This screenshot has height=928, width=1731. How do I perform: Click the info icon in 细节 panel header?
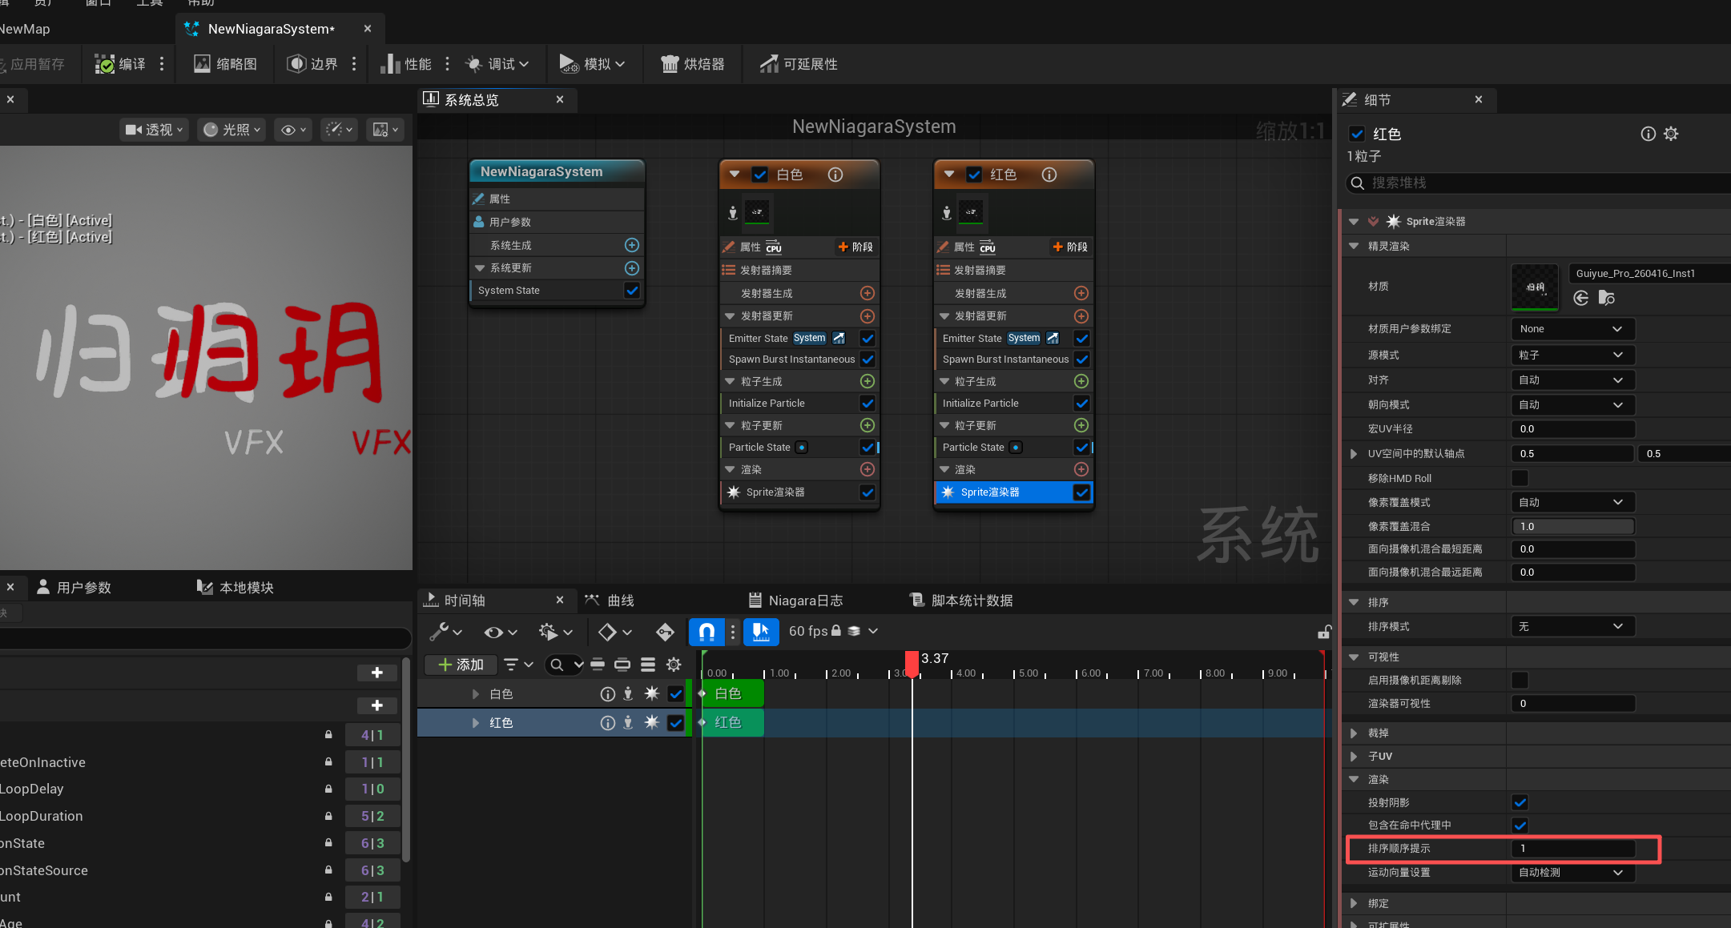coord(1648,134)
